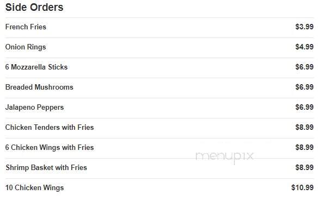Viewport: 322px width, 201px height.
Task: Select the French Fries item
Action: click(26, 27)
